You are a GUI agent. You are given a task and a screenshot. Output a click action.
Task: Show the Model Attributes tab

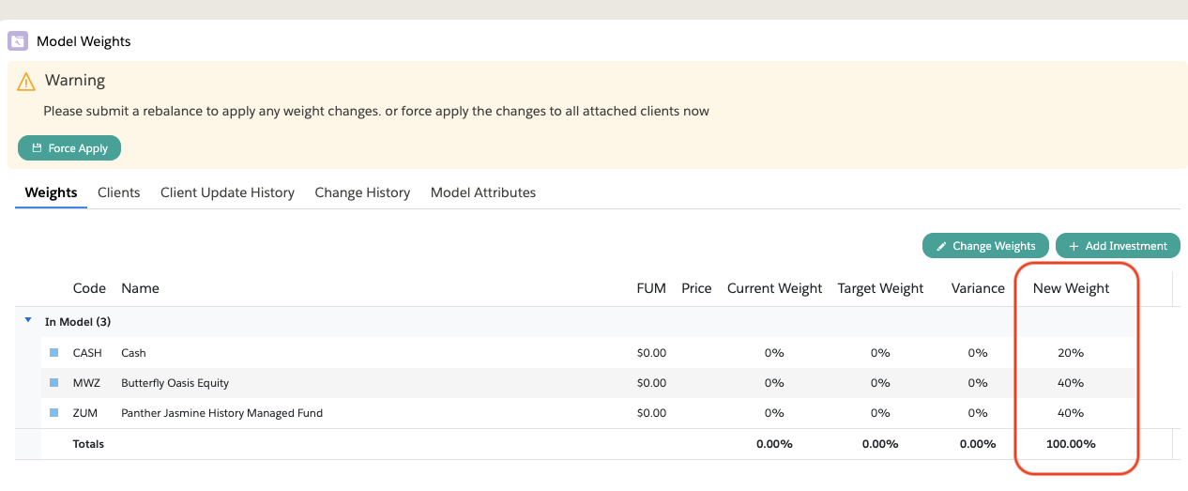point(483,192)
